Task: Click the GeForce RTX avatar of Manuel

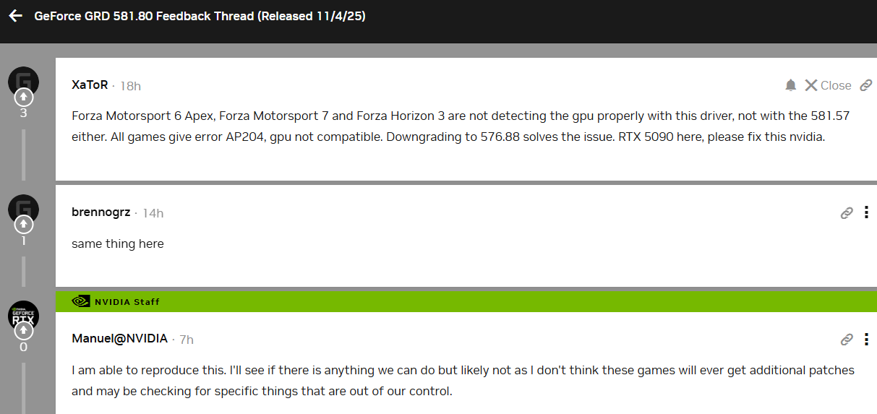Action: 23,315
